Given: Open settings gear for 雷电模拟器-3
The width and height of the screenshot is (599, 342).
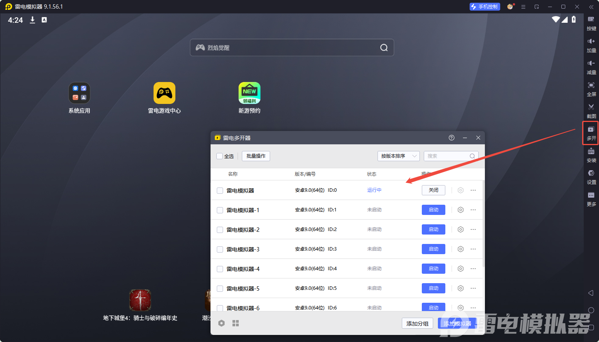Looking at the screenshot, I should (461, 249).
